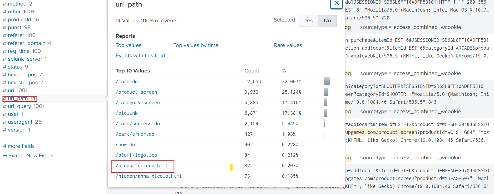Choose the /oldlink uri_path value
Screen dimensions: 494x194
click(x=127, y=113)
